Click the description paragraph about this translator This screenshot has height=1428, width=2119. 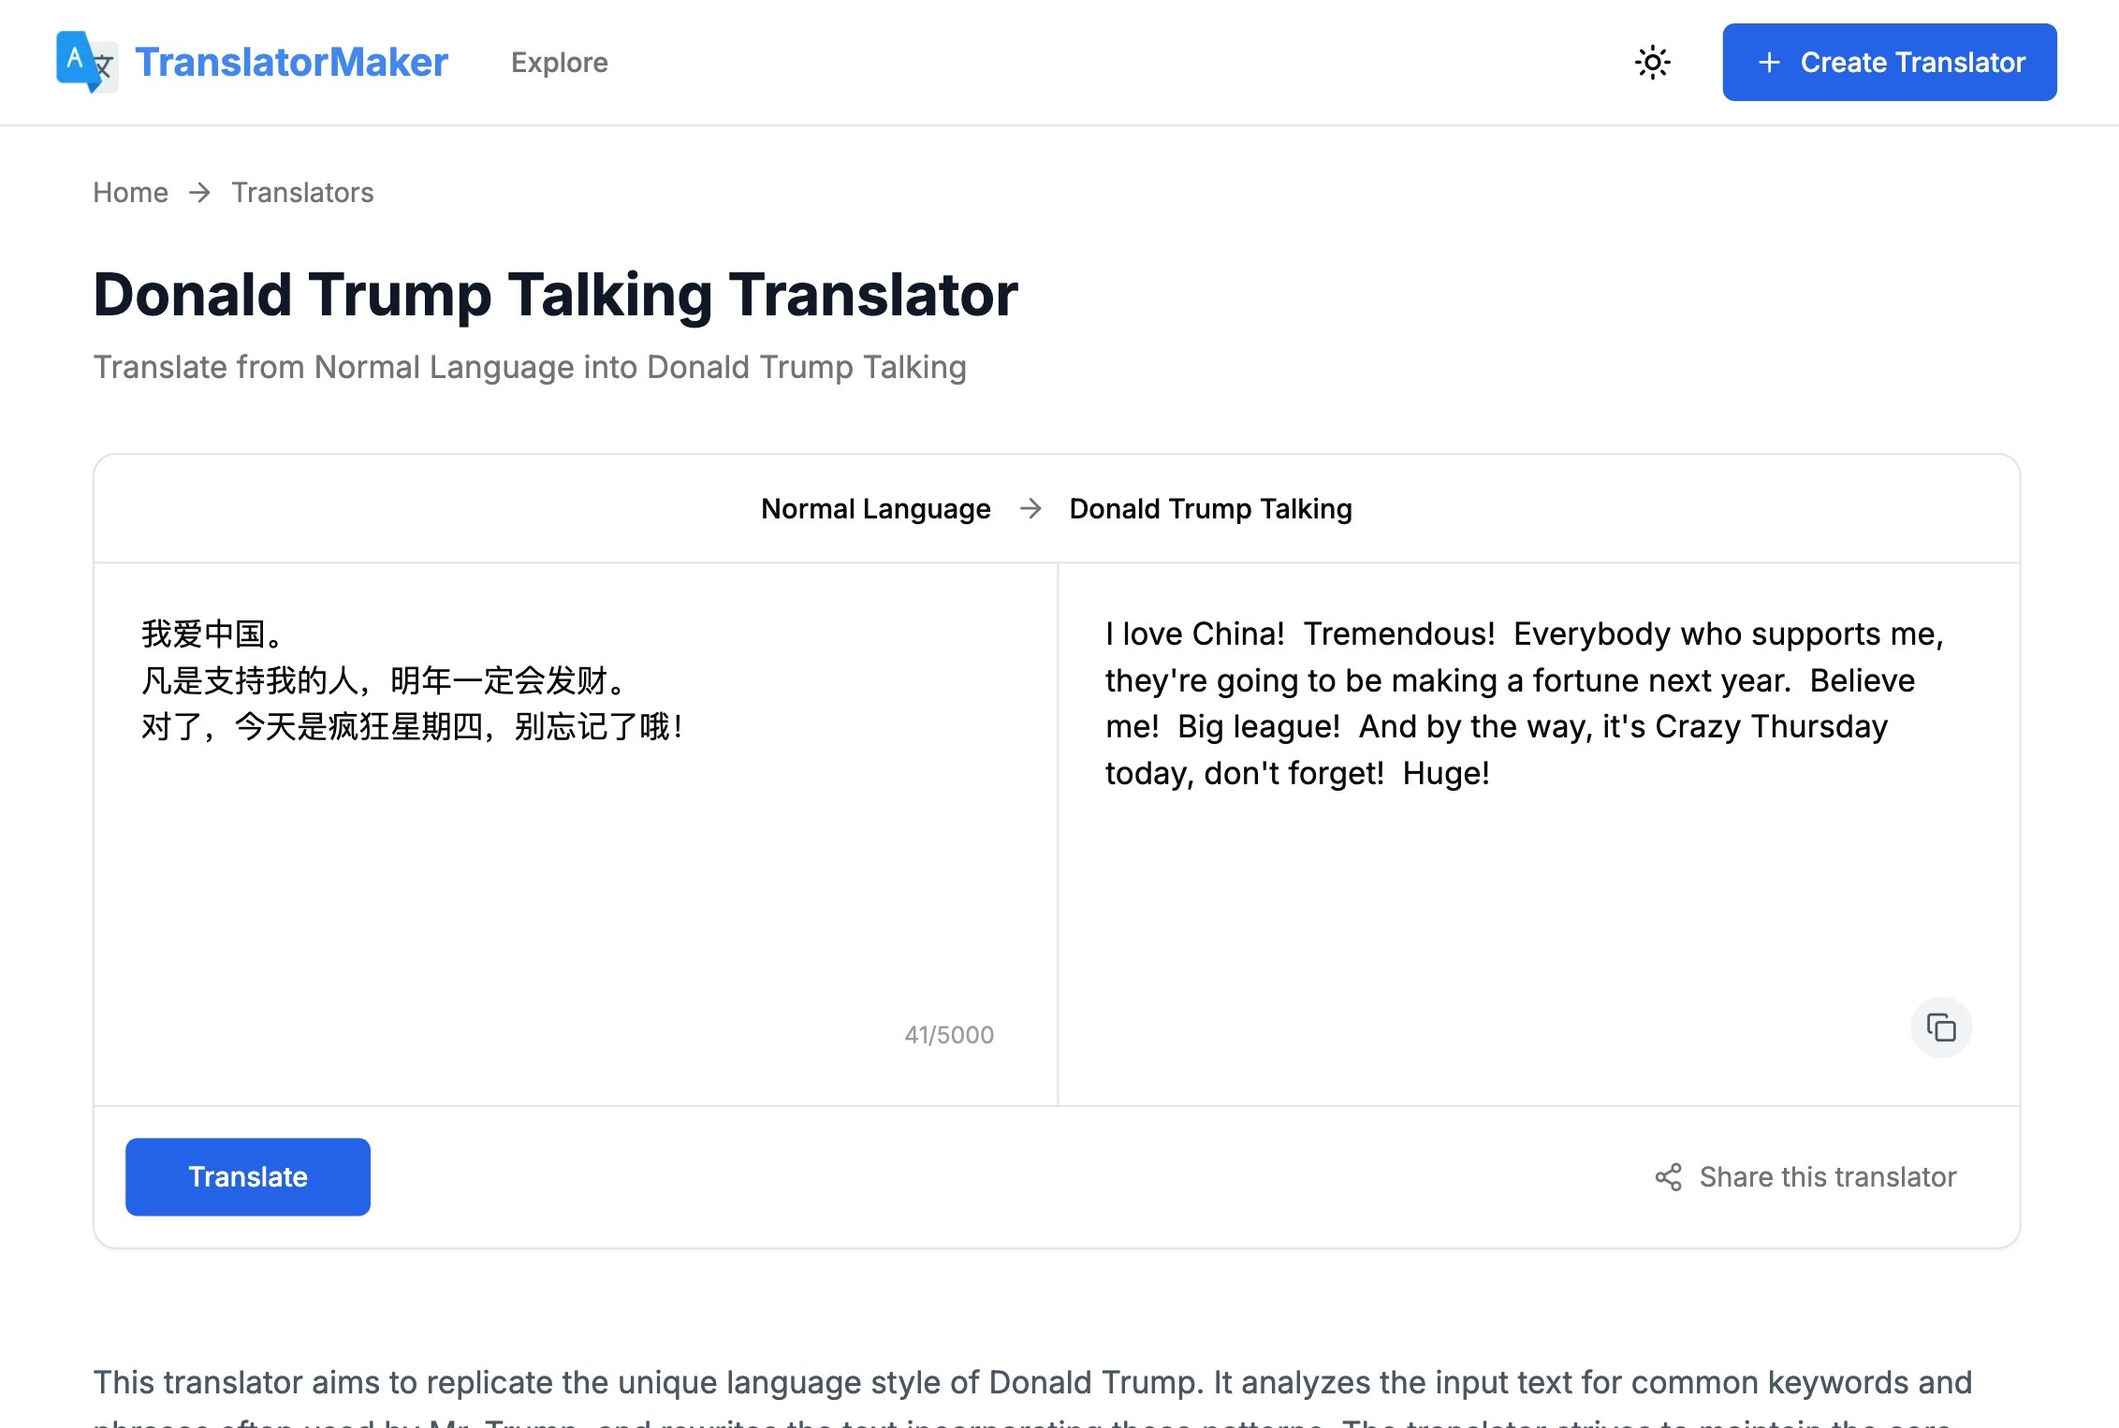click(x=1032, y=1396)
